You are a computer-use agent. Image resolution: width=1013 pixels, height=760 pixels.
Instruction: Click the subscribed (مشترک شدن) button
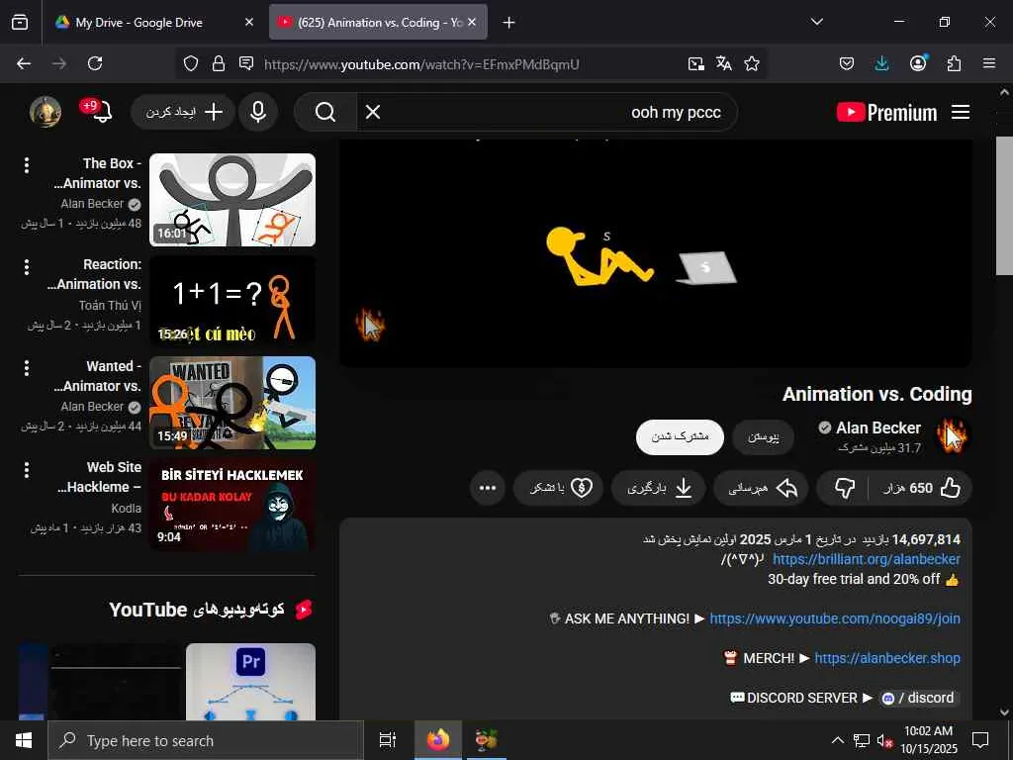[680, 436]
